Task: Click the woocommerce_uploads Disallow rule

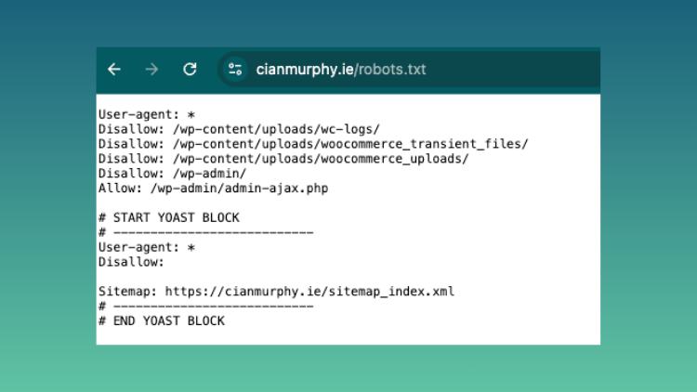Action: pyautogui.click(x=283, y=159)
